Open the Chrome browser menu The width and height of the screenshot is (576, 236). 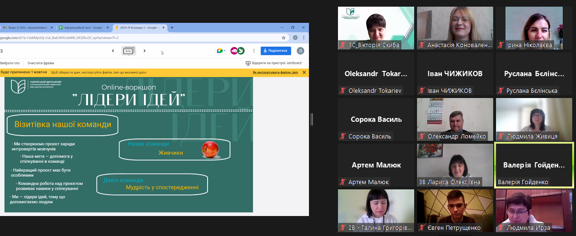(304, 38)
